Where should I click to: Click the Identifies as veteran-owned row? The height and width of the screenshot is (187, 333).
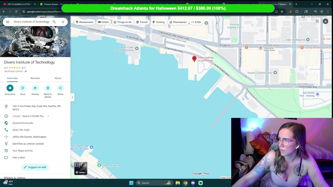click(x=28, y=144)
